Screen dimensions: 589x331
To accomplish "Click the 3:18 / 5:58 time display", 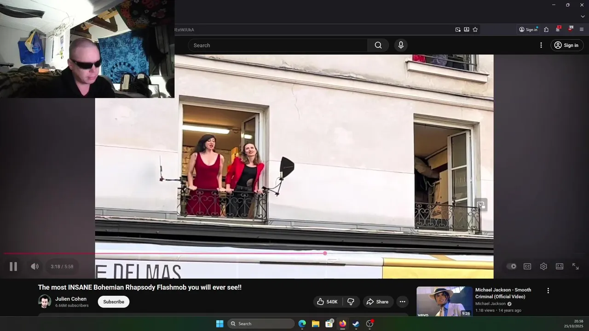I will [x=62, y=267].
